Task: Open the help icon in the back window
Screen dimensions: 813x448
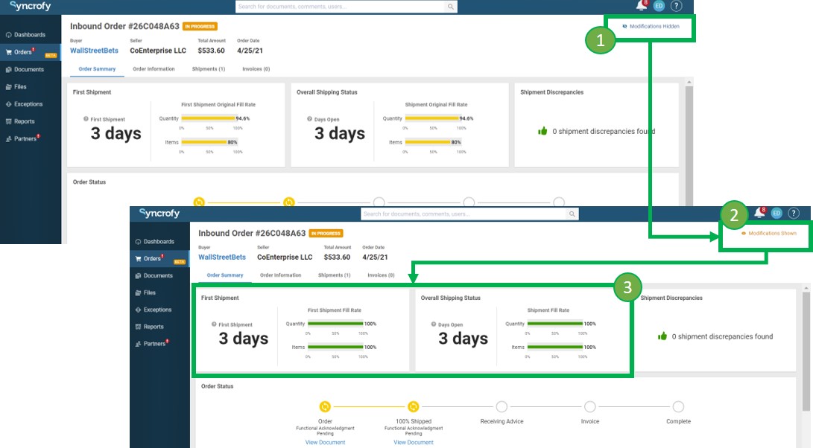Action: coord(676,6)
